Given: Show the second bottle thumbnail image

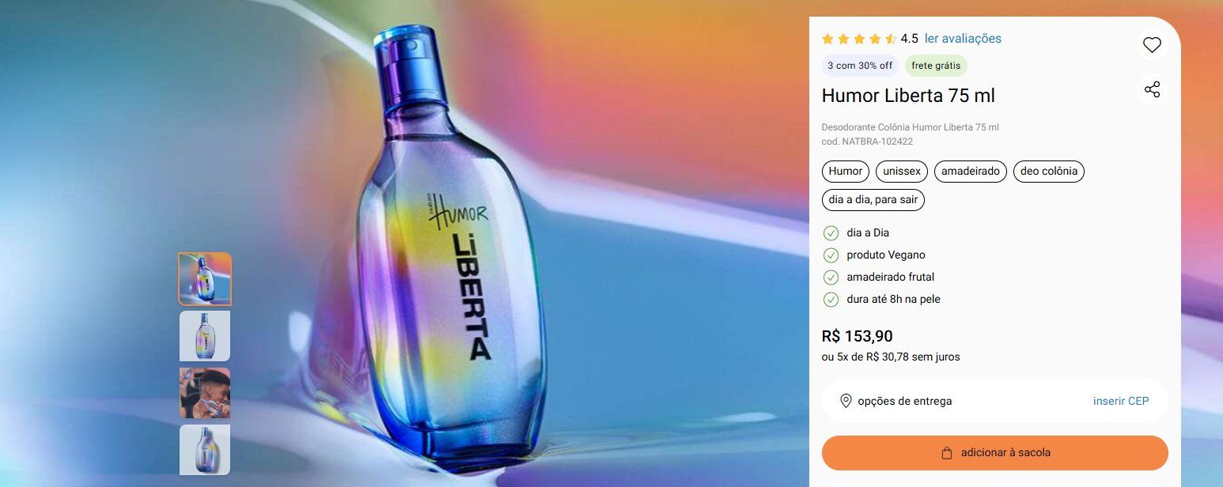Looking at the screenshot, I should [x=205, y=336].
